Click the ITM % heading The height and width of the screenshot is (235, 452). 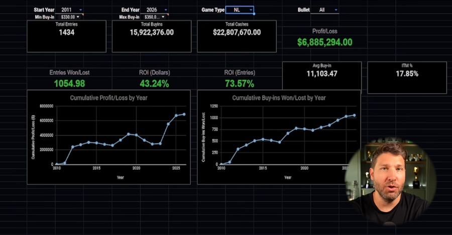tap(407, 66)
